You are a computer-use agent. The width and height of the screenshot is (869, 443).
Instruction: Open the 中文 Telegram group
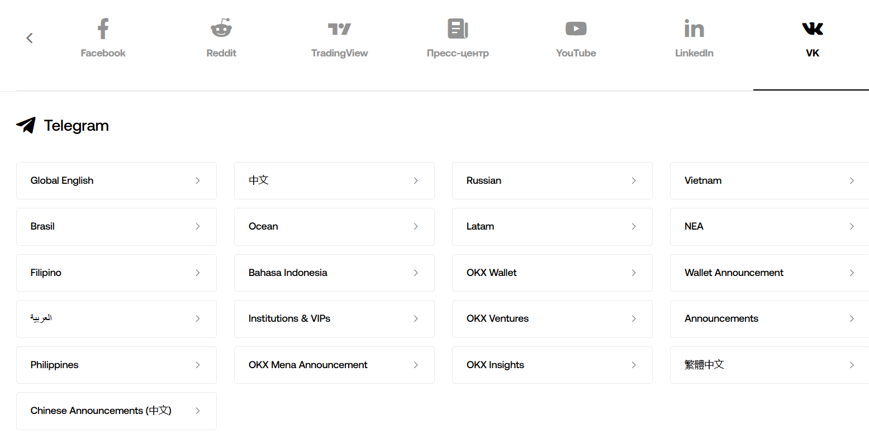click(x=334, y=180)
